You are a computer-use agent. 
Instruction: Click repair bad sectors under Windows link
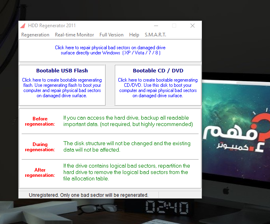110,50
